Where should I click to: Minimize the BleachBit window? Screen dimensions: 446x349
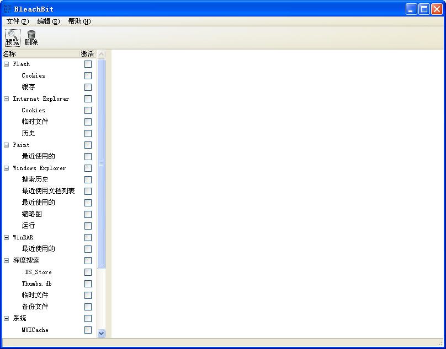point(412,9)
